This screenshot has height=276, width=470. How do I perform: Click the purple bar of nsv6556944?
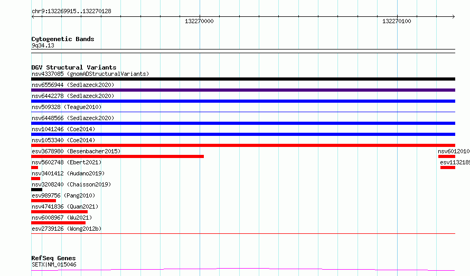click(x=243, y=90)
